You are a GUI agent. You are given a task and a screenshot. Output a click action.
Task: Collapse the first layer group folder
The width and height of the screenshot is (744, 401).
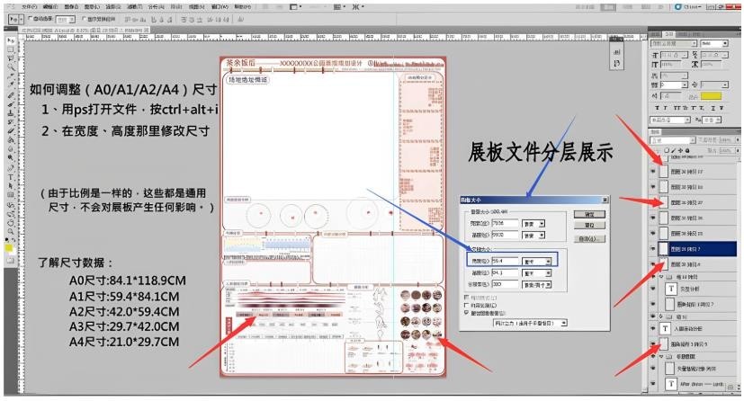click(x=661, y=276)
